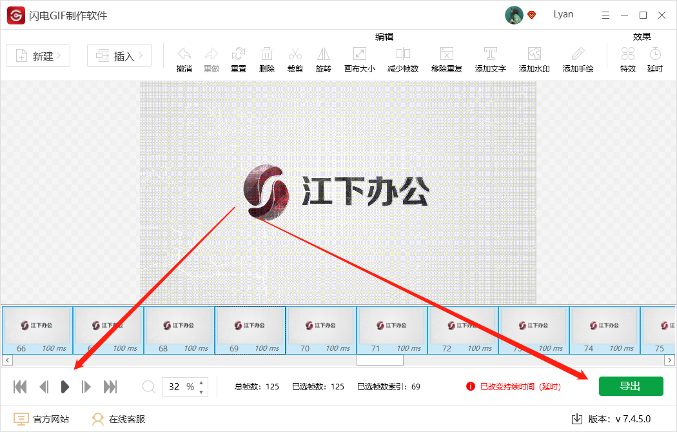677x432 pixels.
Task: Click the 100 ms delay of frame 70
Action: point(338,348)
